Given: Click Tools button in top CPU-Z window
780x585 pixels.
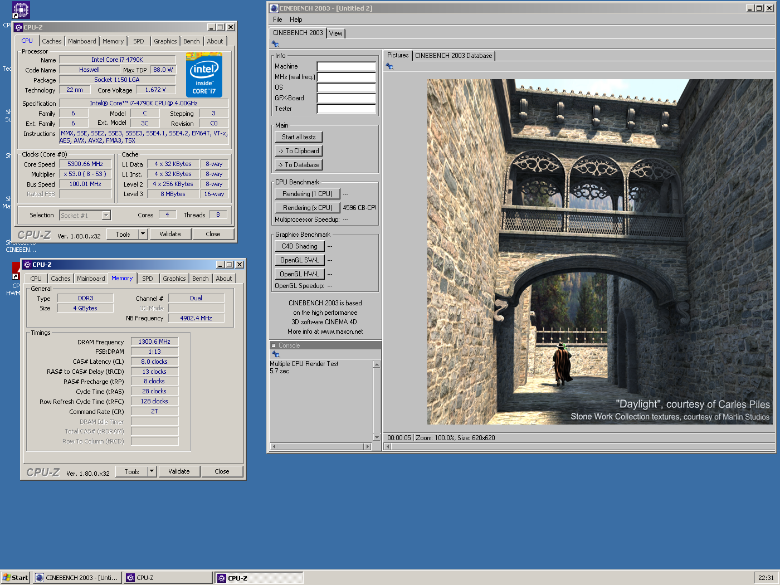Looking at the screenshot, I should (x=123, y=234).
